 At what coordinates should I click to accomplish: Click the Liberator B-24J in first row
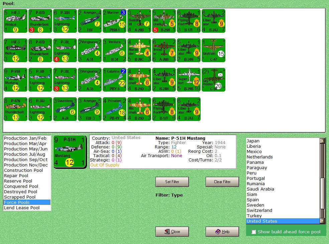[214, 21]
